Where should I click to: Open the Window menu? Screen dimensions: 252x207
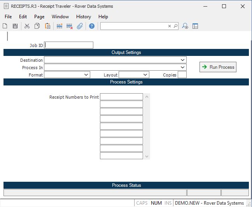tap(60, 17)
